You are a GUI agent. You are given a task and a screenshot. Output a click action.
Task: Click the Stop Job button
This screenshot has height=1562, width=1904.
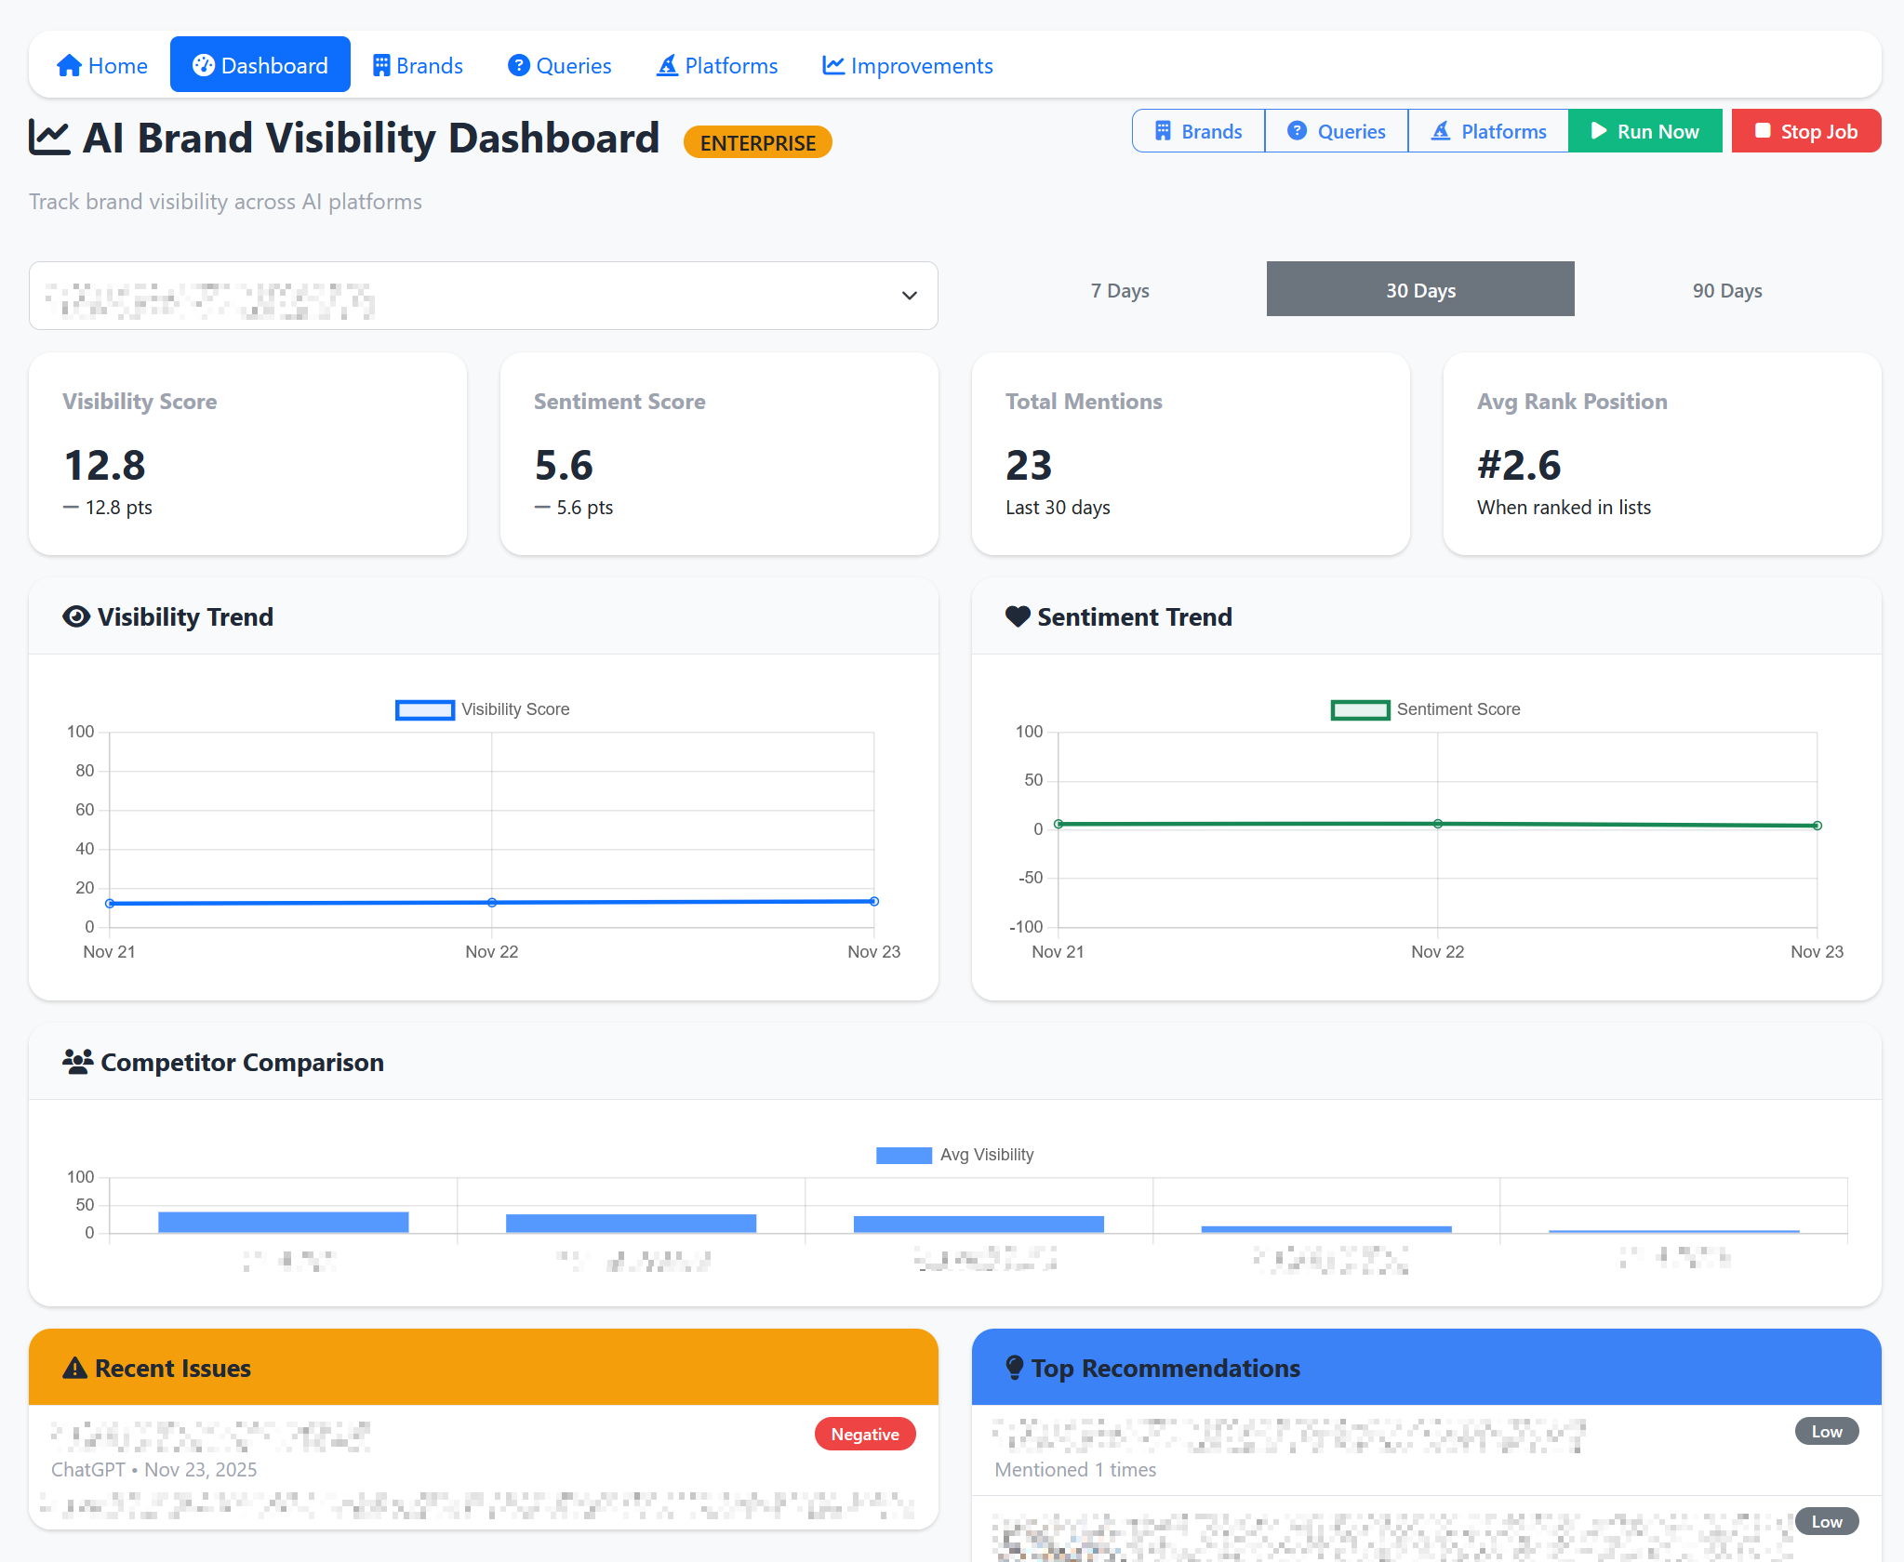click(1805, 131)
